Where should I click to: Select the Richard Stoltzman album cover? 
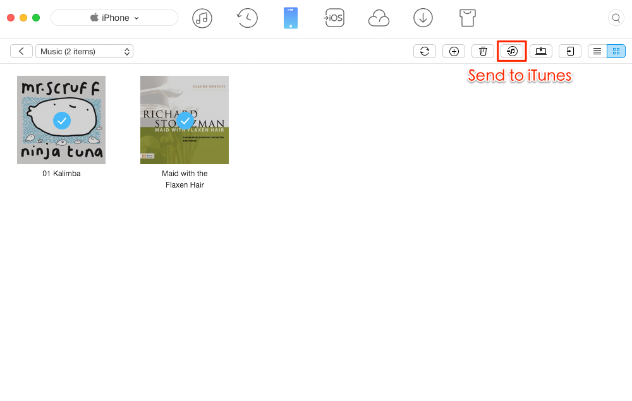[x=185, y=120]
